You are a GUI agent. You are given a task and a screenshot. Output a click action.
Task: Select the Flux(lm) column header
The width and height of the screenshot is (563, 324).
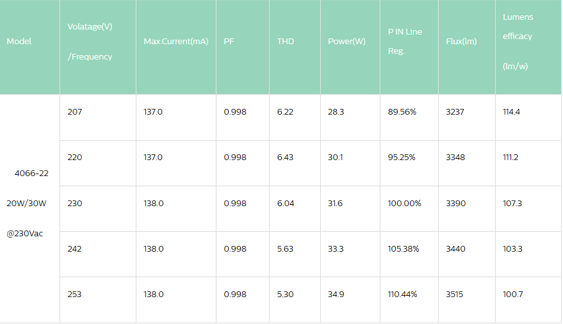(x=461, y=42)
